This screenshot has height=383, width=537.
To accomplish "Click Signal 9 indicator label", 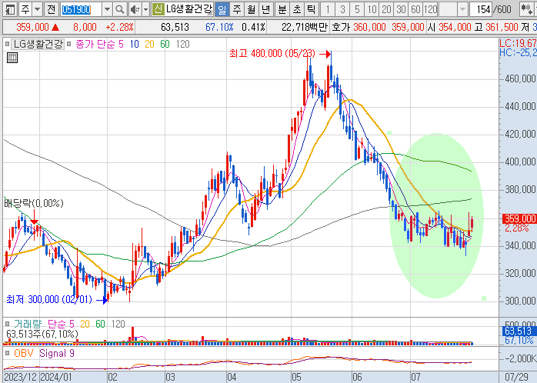I will [x=56, y=353].
